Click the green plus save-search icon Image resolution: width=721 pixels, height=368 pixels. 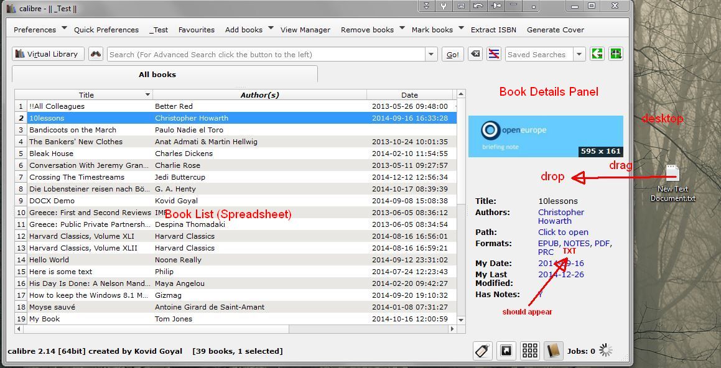tap(616, 53)
